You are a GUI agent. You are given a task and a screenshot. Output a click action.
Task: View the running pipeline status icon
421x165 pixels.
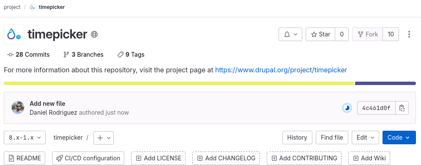347,108
